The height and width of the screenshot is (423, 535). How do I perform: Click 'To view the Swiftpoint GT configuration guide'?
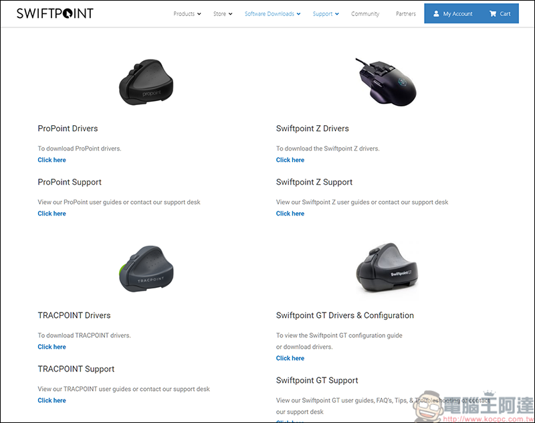(339, 335)
